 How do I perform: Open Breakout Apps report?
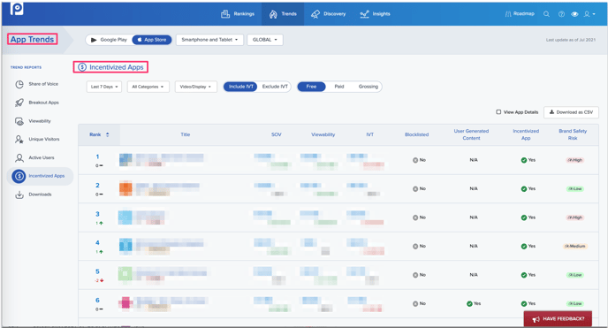click(x=43, y=103)
